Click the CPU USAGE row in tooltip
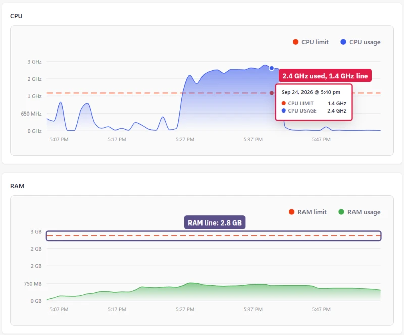404x335 pixels. pyautogui.click(x=314, y=110)
